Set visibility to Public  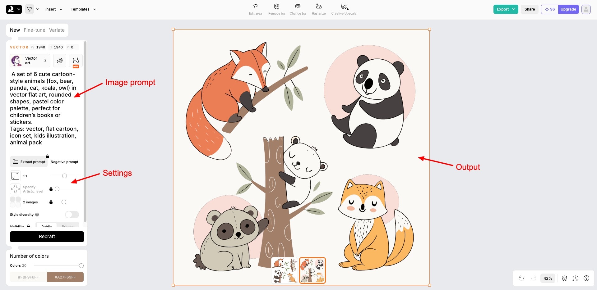point(47,226)
